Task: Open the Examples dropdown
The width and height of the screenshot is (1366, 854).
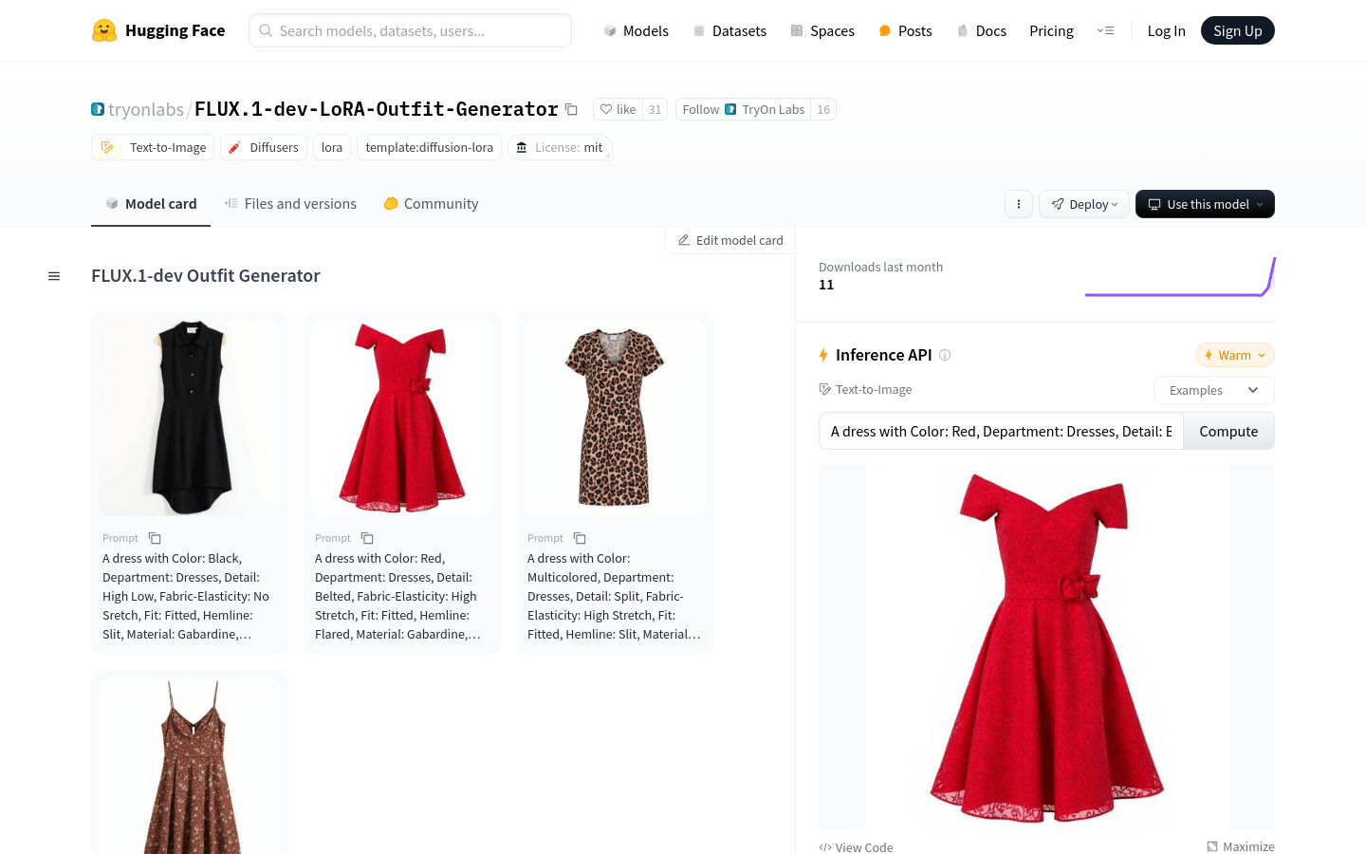Action: click(1213, 390)
